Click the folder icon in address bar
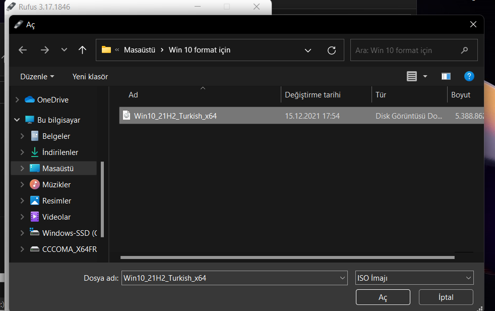 point(106,50)
